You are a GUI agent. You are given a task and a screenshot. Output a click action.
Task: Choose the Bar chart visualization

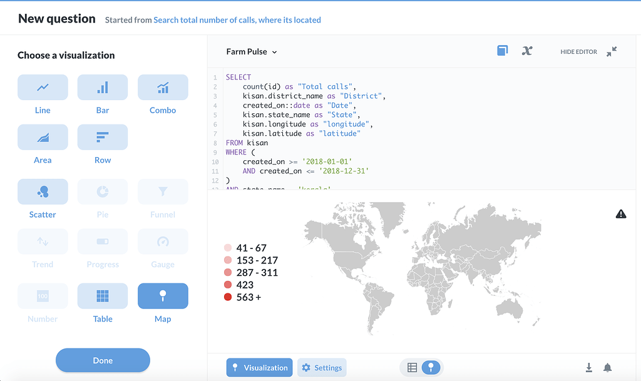click(x=103, y=88)
